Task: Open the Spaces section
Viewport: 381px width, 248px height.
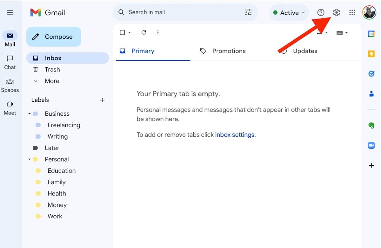Action: click(x=10, y=85)
